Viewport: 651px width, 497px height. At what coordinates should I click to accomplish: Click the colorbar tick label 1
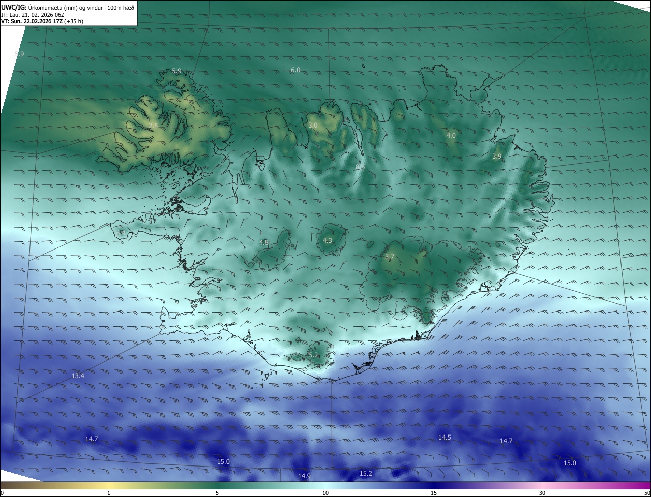coord(109,493)
